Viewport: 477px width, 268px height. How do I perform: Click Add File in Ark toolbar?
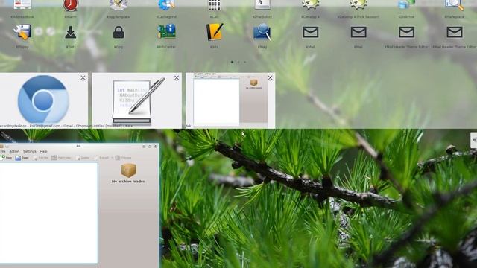point(40,158)
